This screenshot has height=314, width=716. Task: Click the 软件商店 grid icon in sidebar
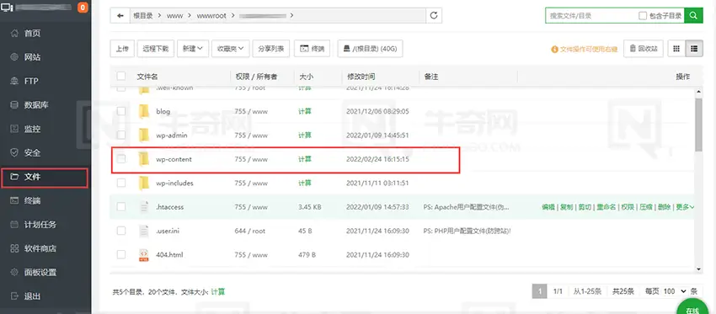pos(14,248)
